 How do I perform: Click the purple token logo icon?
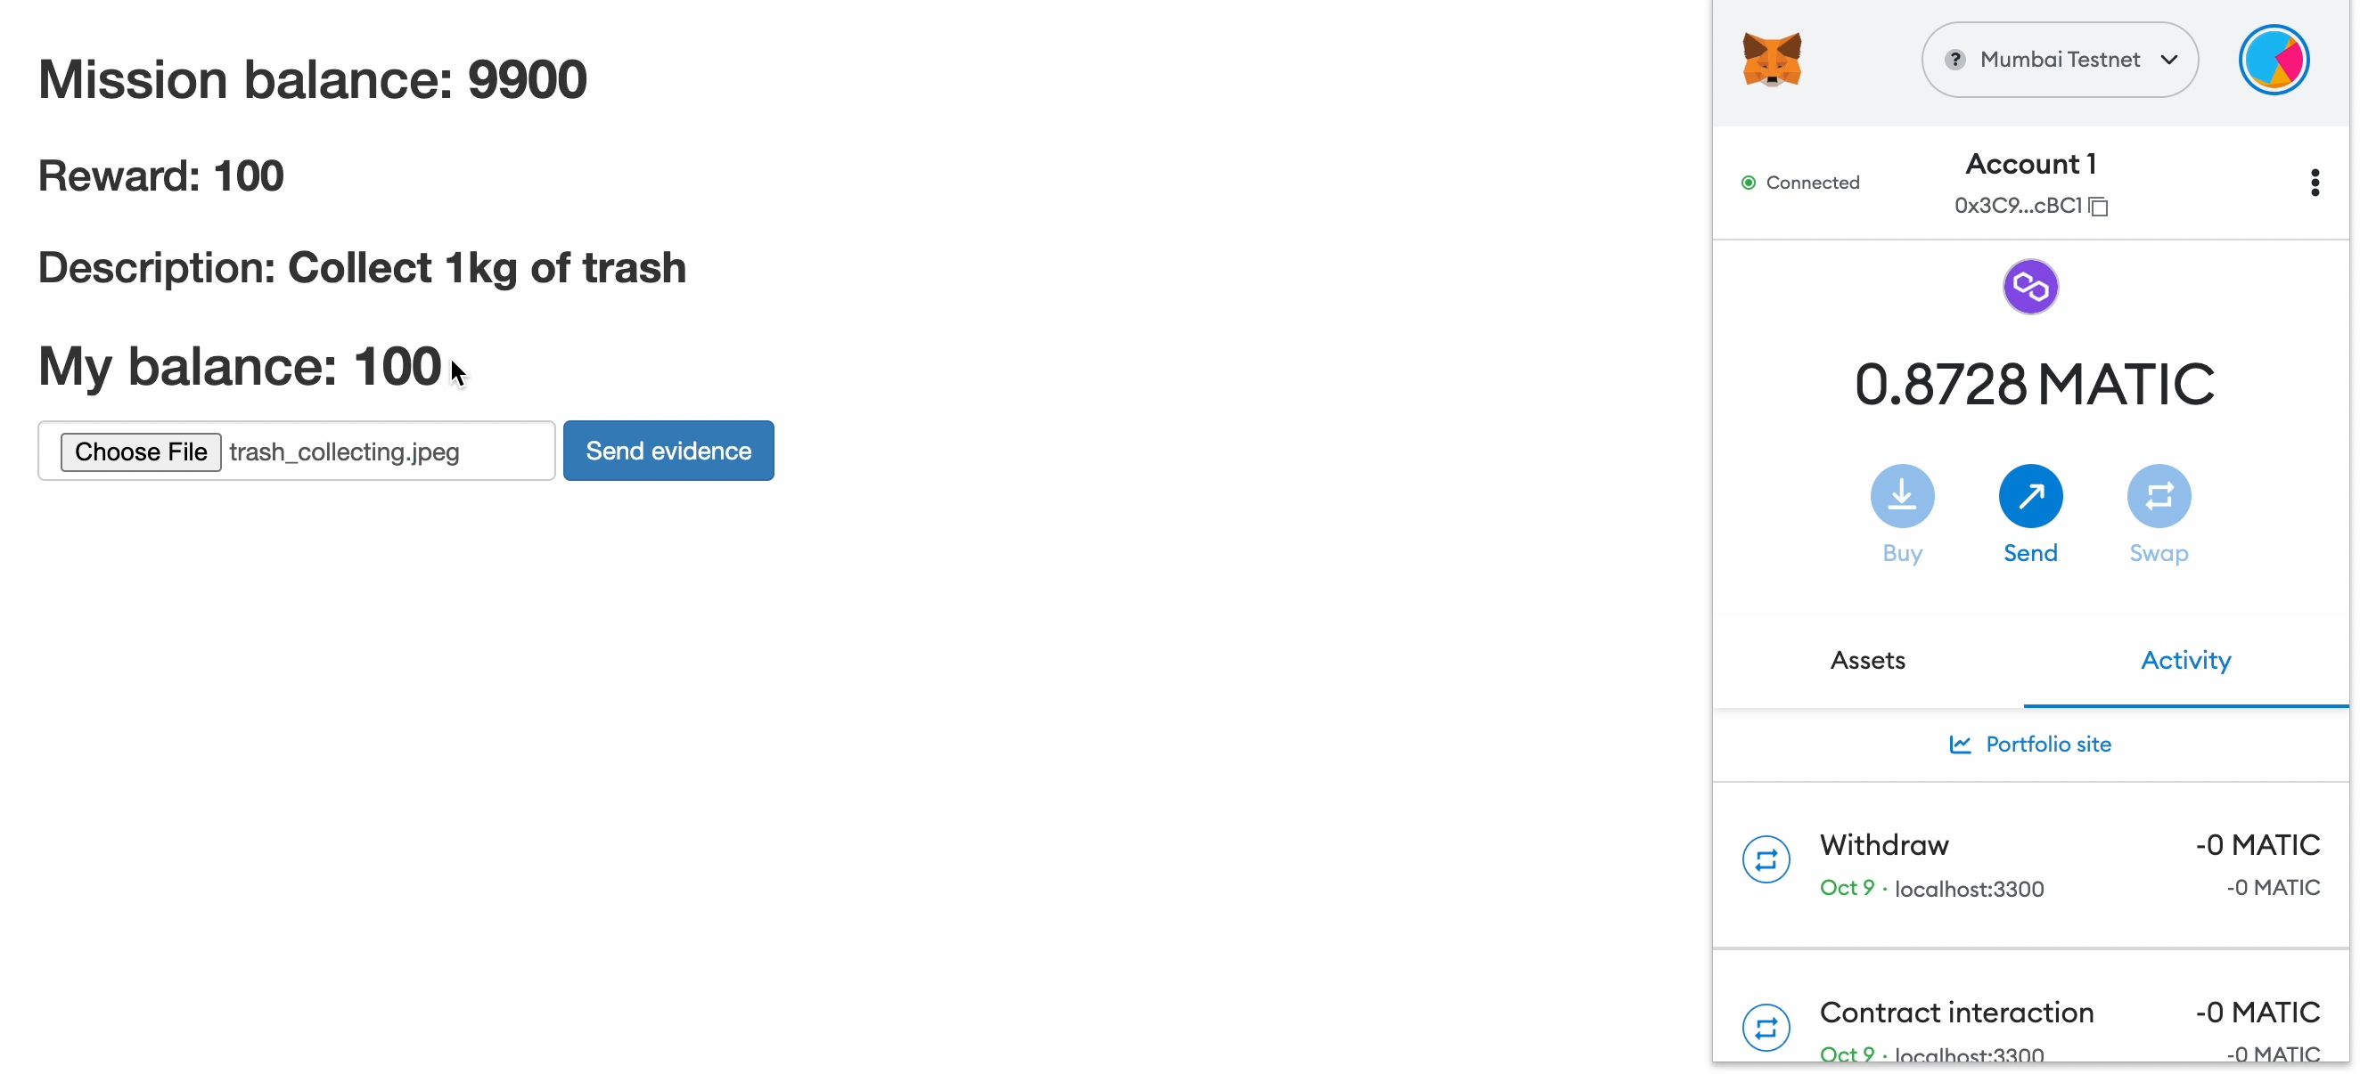click(2032, 286)
